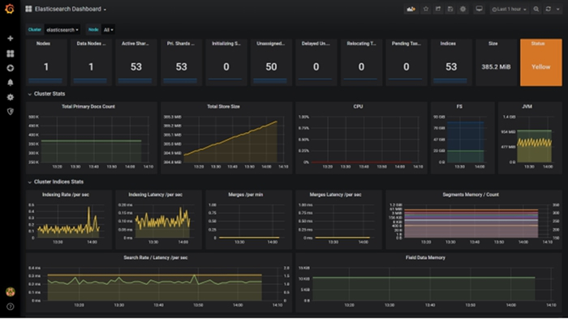
Task: Open the Indices panel title menu
Action: pos(448,44)
